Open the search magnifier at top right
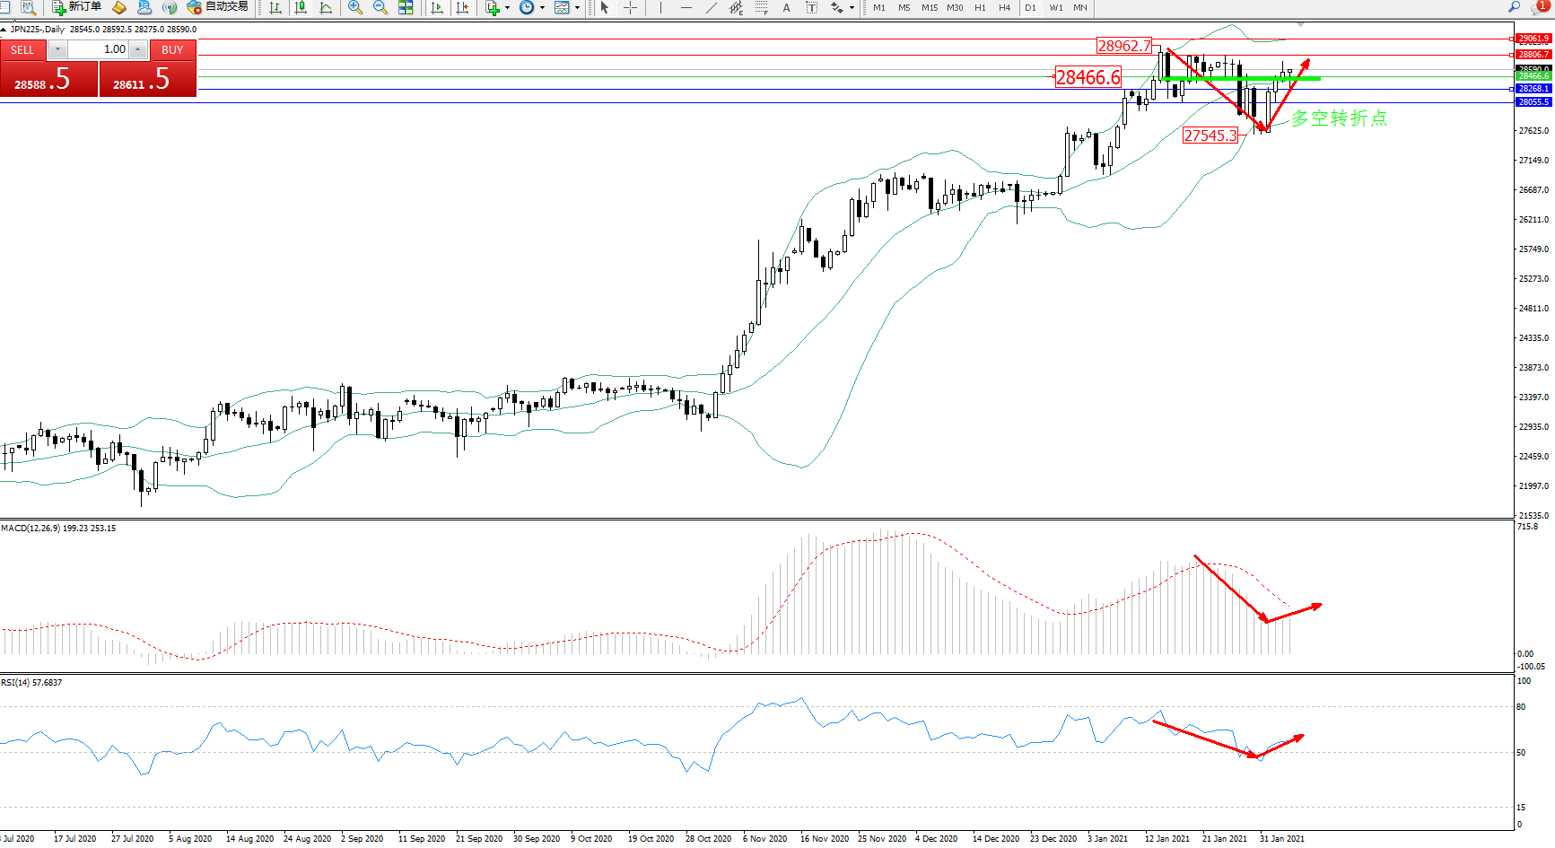1555x848 pixels. point(1514,7)
